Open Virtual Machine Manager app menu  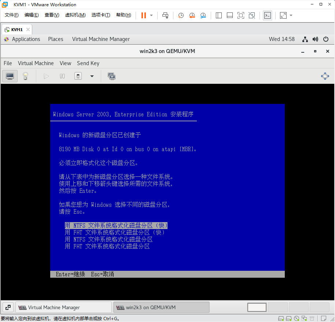tap(101, 39)
